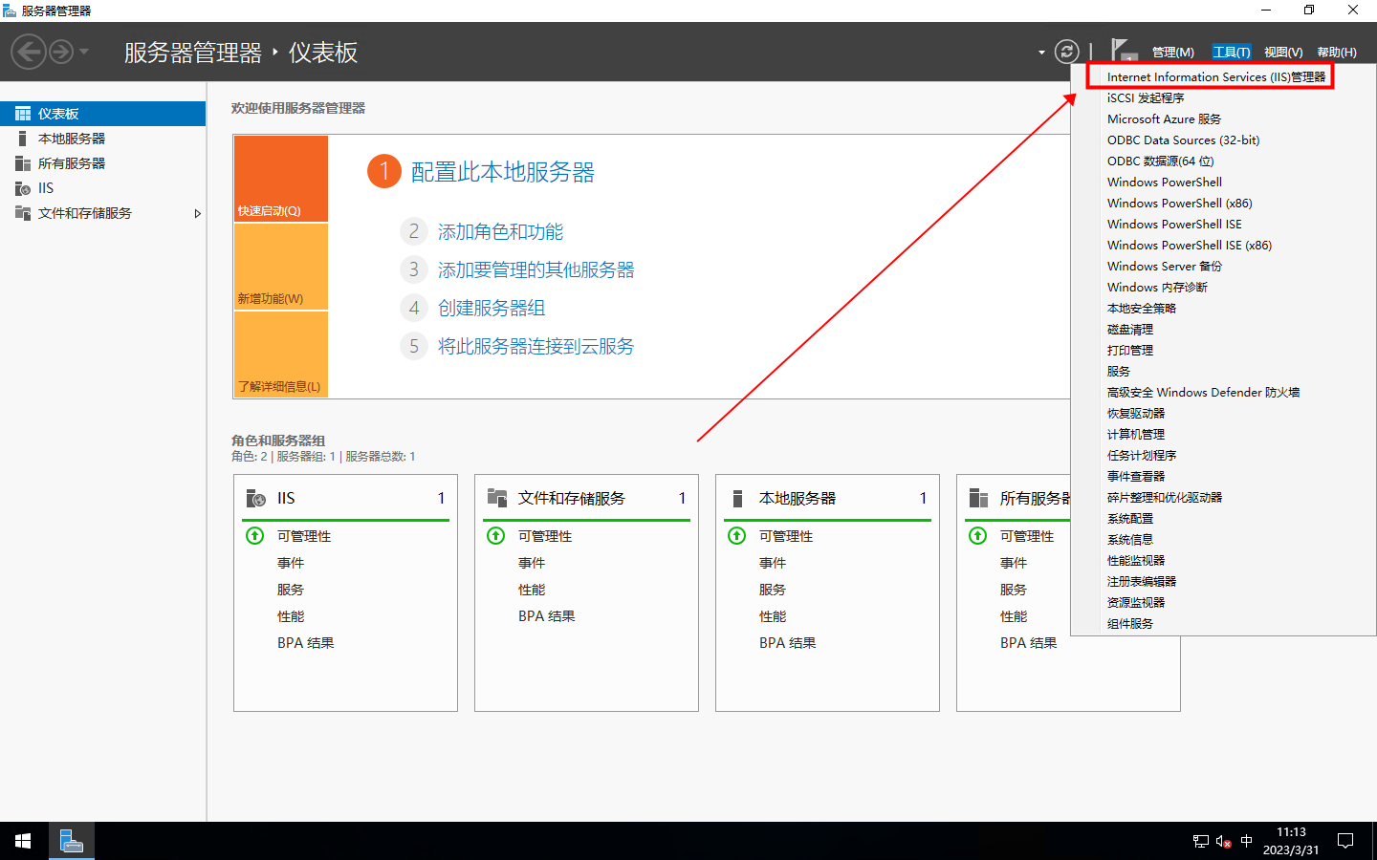Screen dimensions: 1377x860
Task: Click green status icon in 所有服务器 tile
Action: [978, 536]
